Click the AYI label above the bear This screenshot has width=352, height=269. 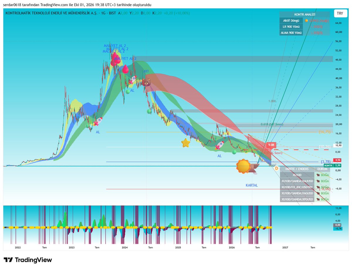[x=146, y=71]
